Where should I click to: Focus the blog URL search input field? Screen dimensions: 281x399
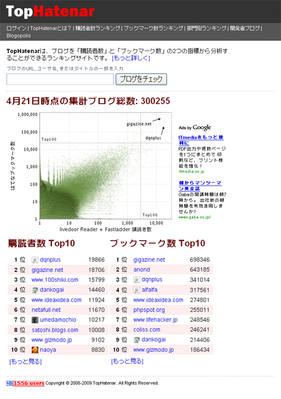click(x=60, y=79)
